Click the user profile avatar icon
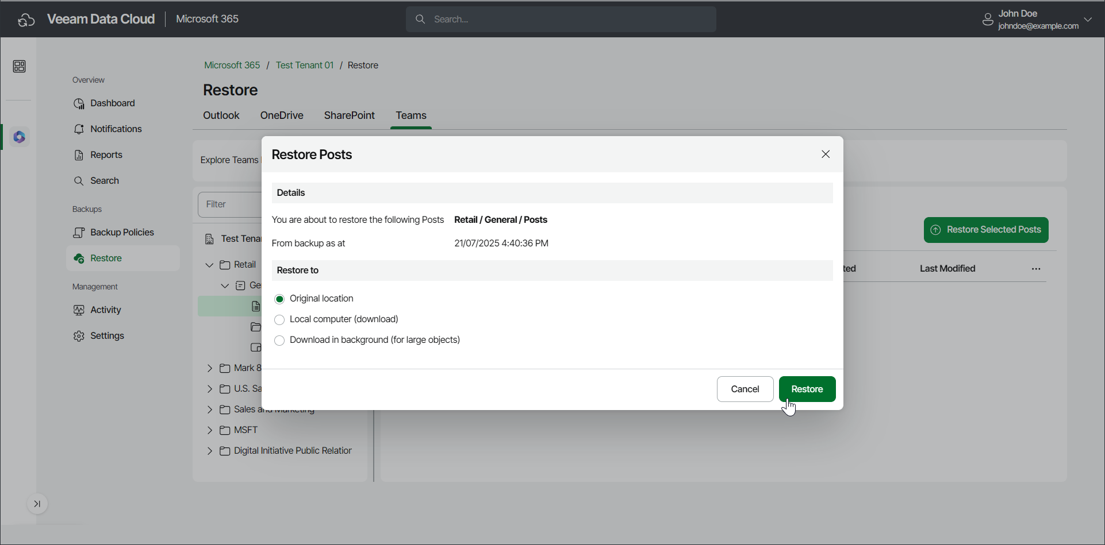This screenshot has height=545, width=1105. coord(988,20)
